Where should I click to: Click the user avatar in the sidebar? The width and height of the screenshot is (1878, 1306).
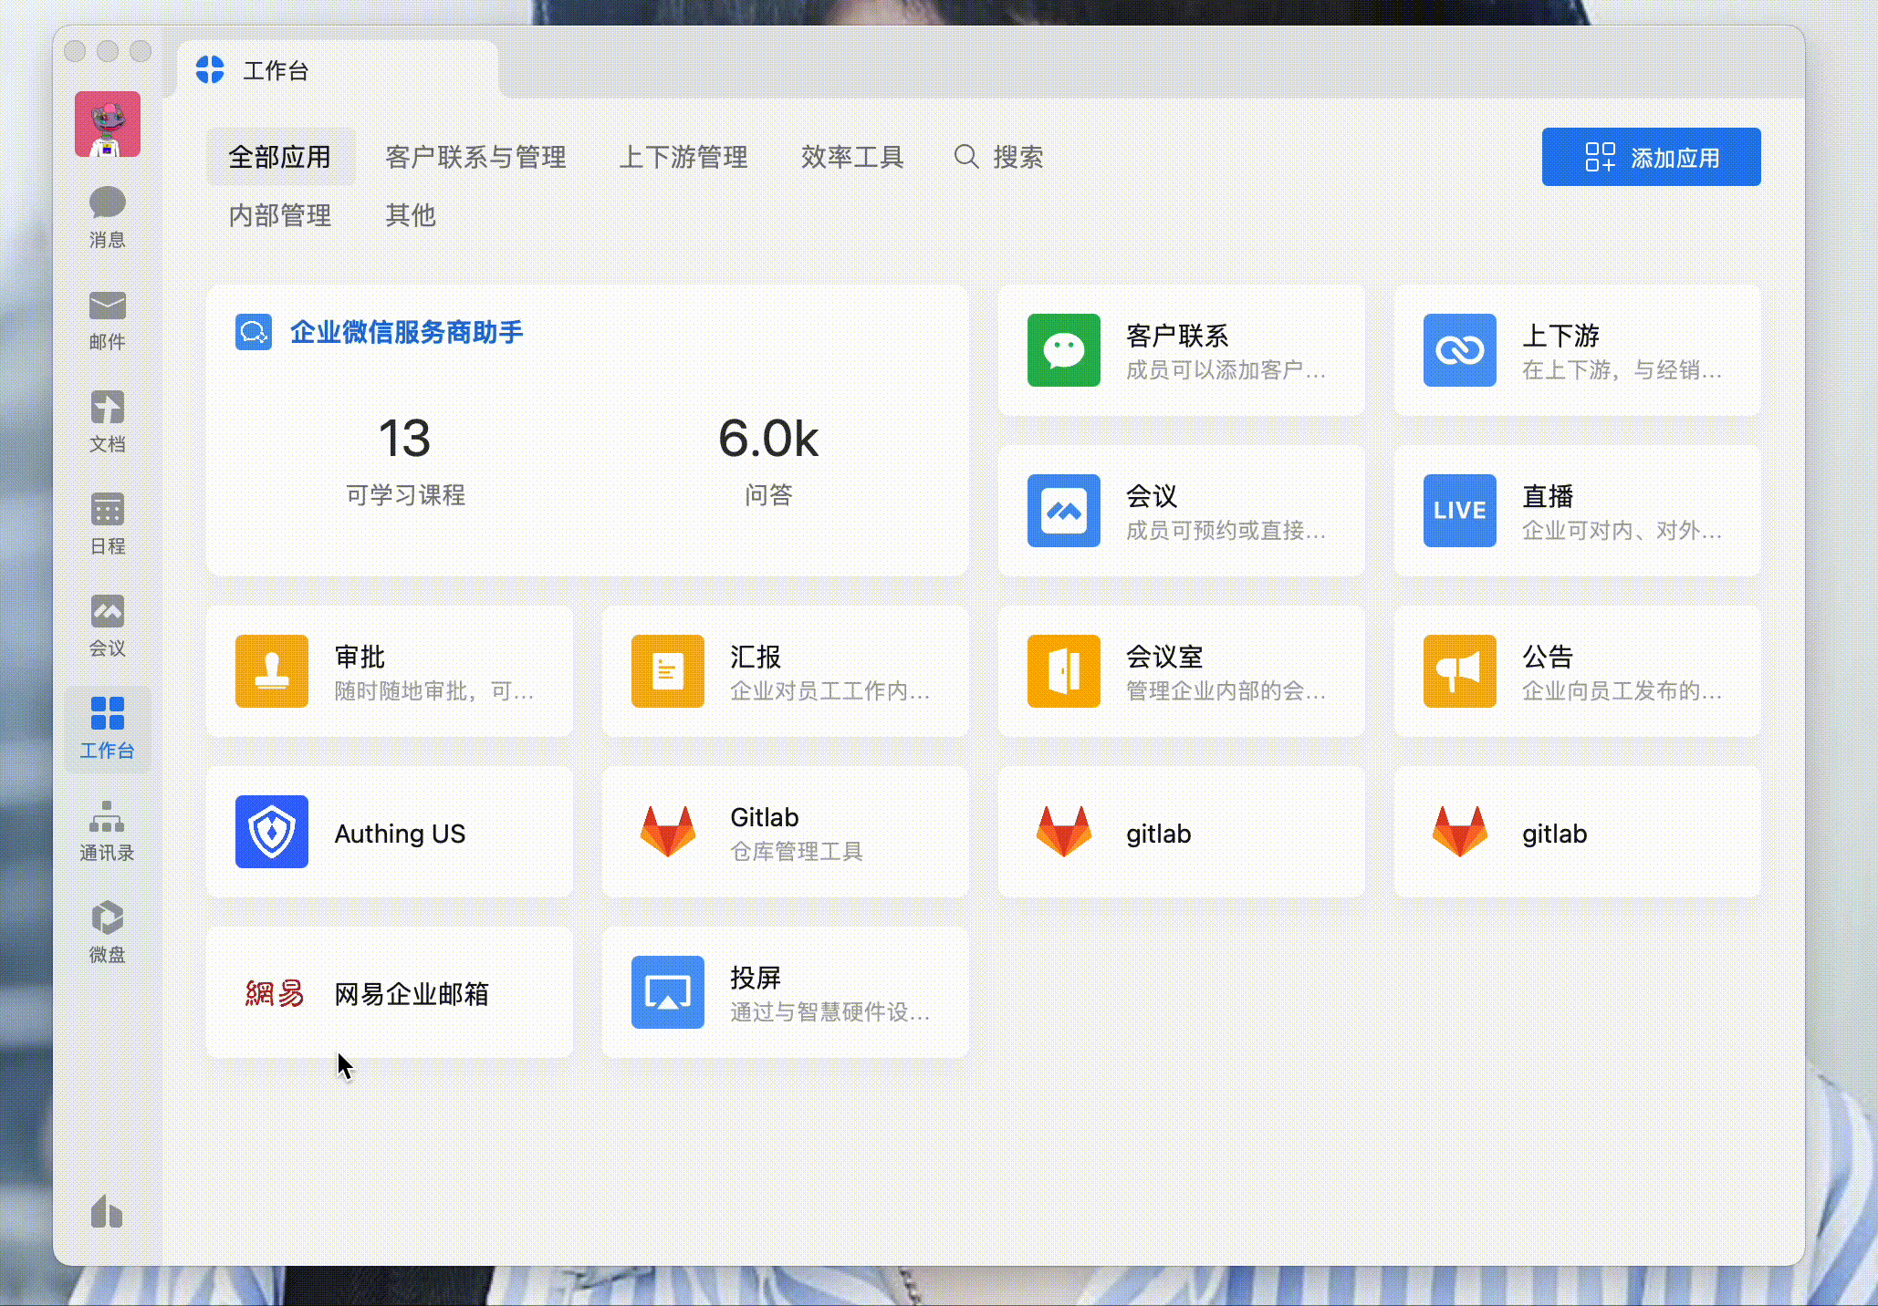(108, 124)
